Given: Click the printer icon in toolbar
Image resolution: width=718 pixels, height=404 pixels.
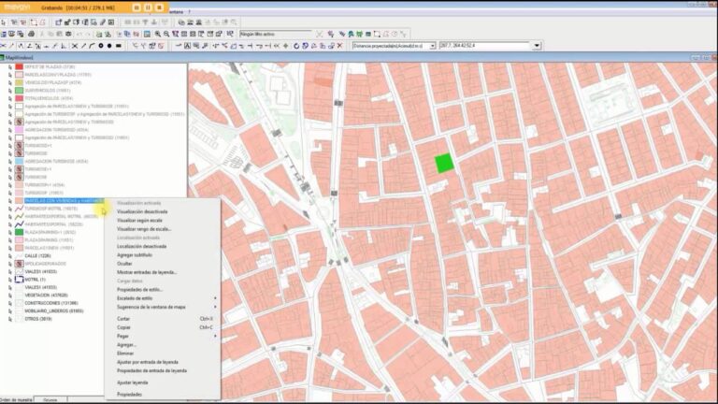Looking at the screenshot, I should click(x=31, y=34).
